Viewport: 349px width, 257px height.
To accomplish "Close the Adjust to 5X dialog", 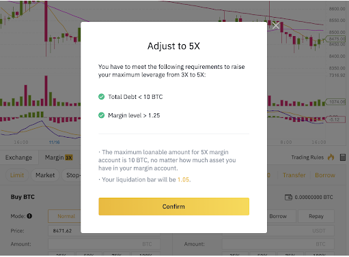I will 276,26.
